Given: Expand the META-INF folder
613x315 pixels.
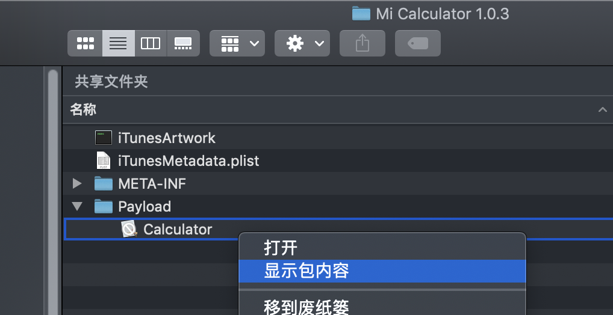Looking at the screenshot, I should click(76, 183).
